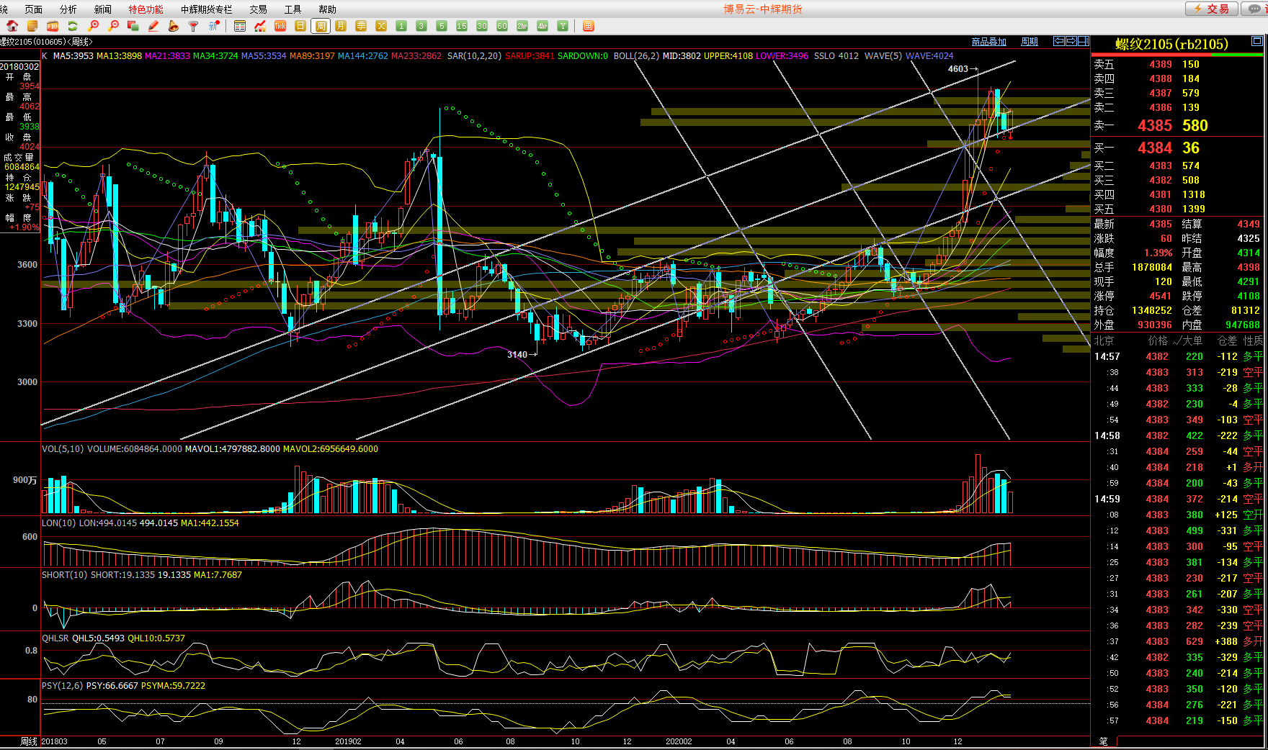Open the 中辉期货专栏 menu

click(x=206, y=9)
